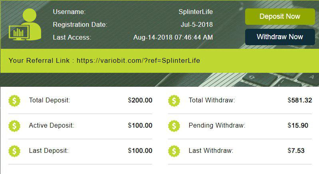Click the dollar icon beside Total Withdraw
Image resolution: width=319 pixels, height=174 pixels.
pyautogui.click(x=174, y=100)
